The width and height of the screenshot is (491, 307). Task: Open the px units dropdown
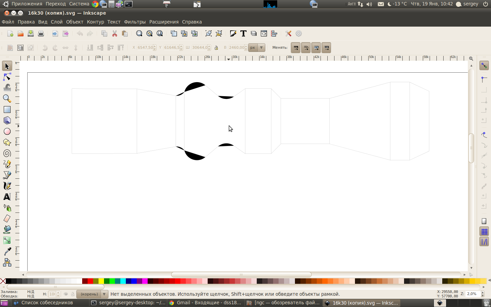pyautogui.click(x=261, y=48)
